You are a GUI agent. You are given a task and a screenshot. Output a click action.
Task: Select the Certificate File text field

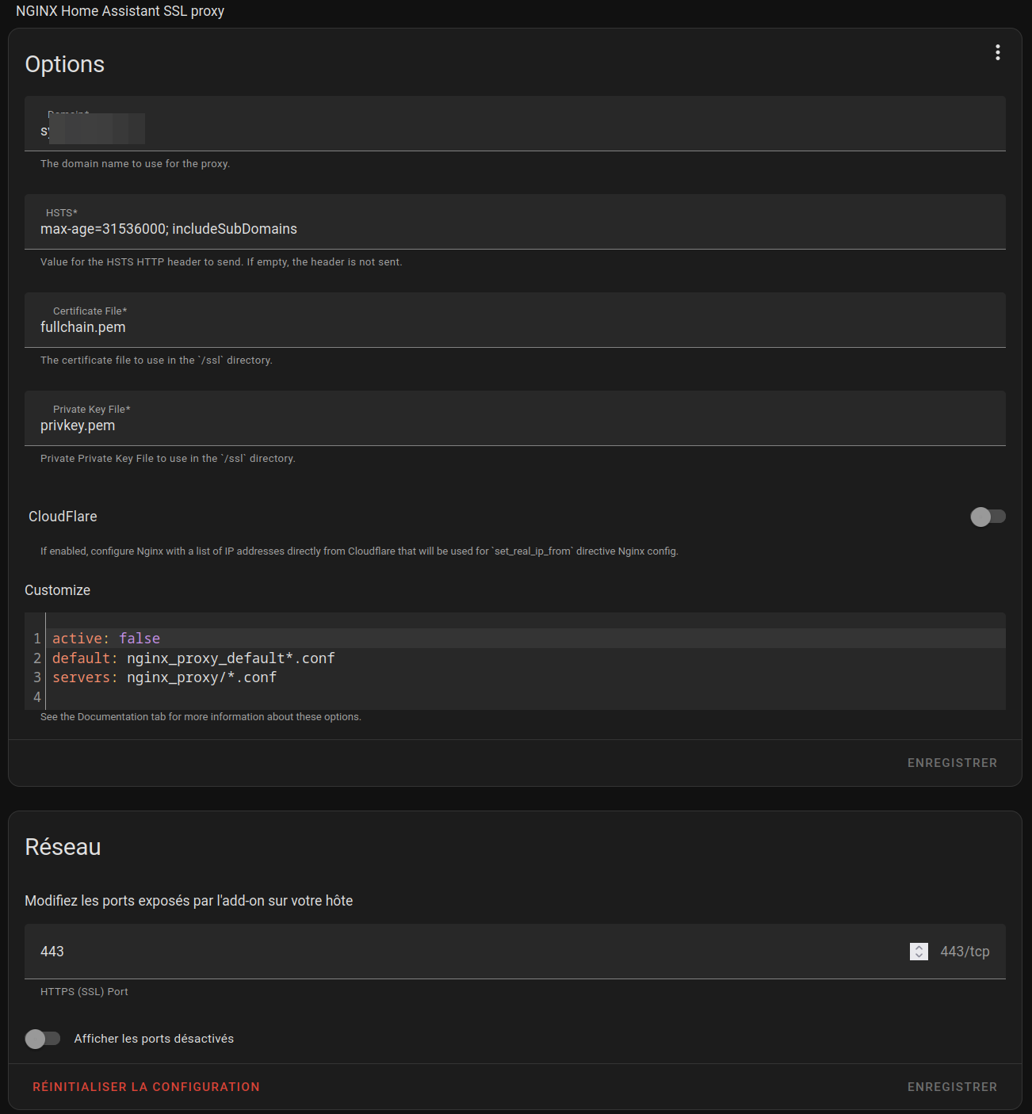coord(515,327)
